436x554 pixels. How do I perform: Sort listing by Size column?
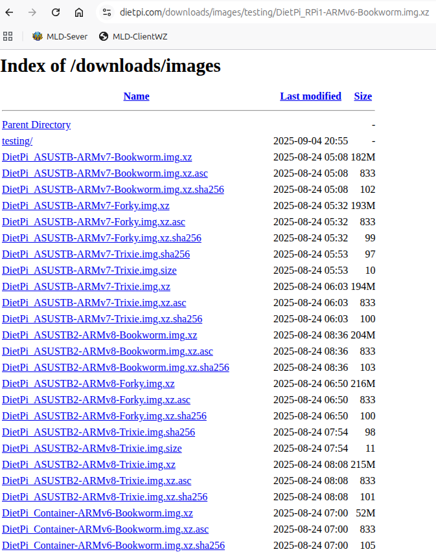click(363, 96)
